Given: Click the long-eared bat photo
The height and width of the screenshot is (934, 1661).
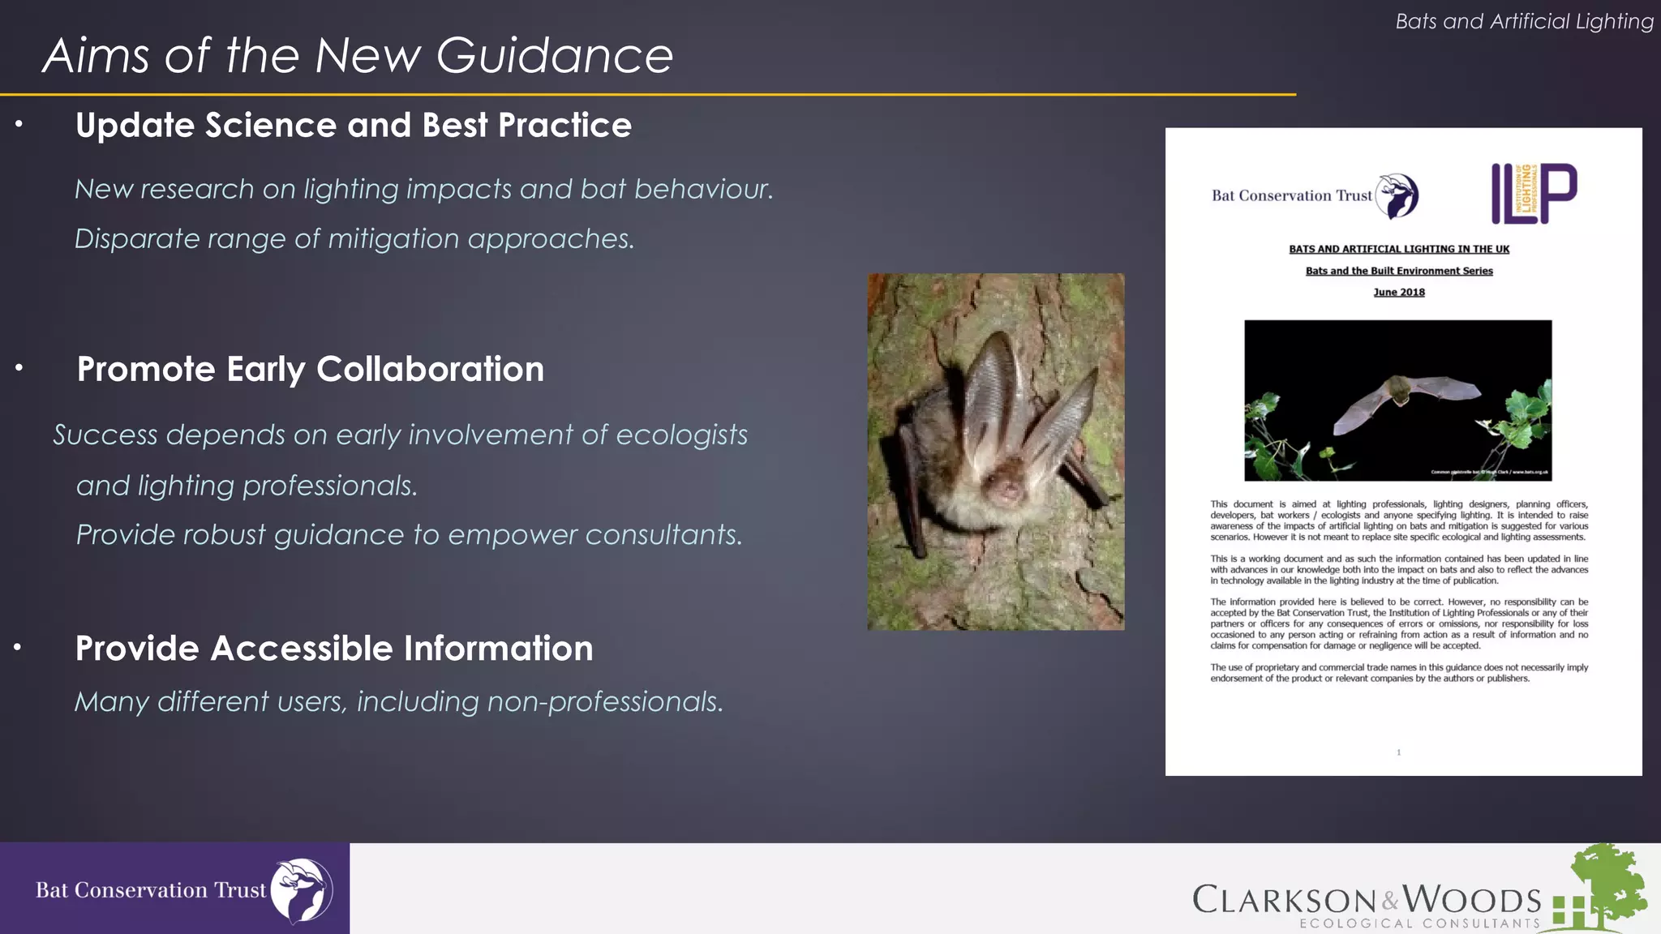Looking at the screenshot, I should point(995,452).
